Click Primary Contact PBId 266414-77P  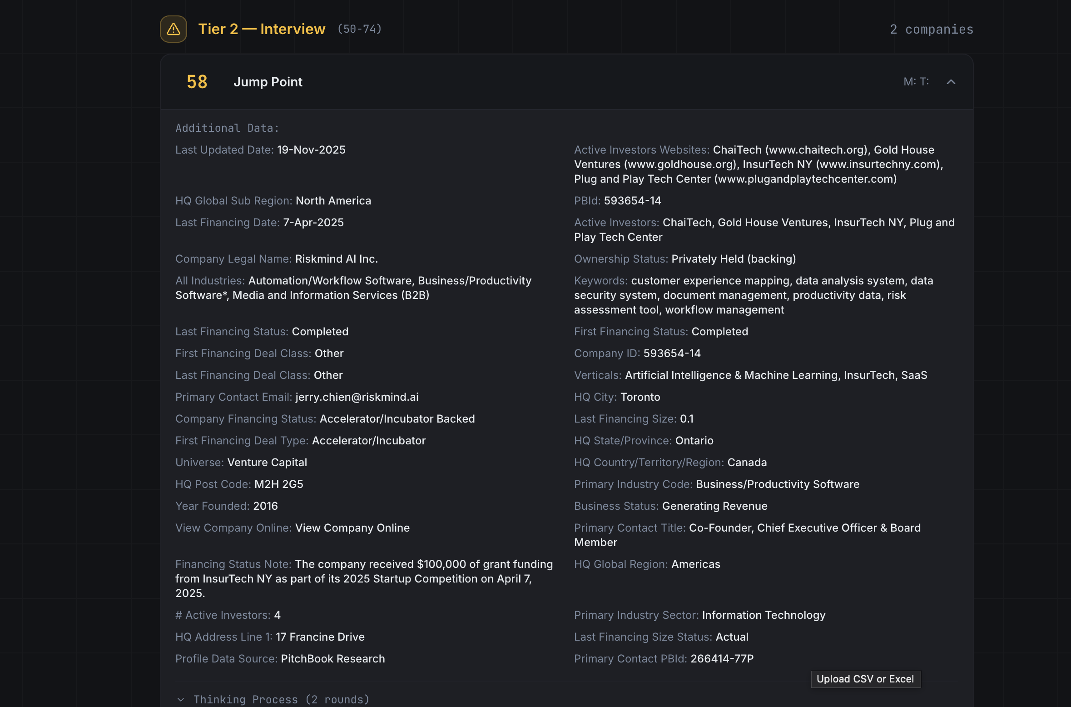pyautogui.click(x=722, y=658)
